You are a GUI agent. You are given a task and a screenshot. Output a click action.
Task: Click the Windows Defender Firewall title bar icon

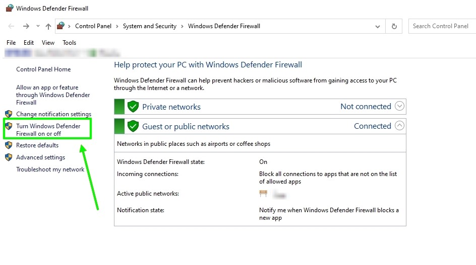tap(10, 8)
